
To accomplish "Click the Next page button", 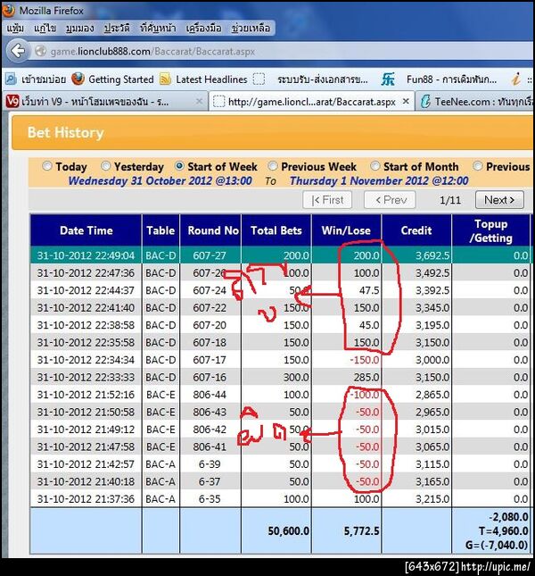I will 499,200.
